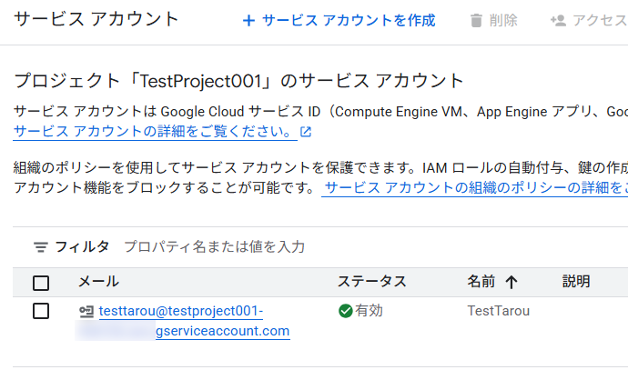The height and width of the screenshot is (380, 628).
Task: Click the TestTarou name cell
Action: [498, 311]
